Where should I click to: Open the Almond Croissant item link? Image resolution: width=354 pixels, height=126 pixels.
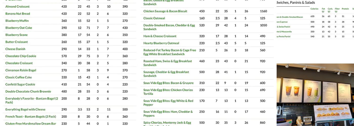pos(17,7)
